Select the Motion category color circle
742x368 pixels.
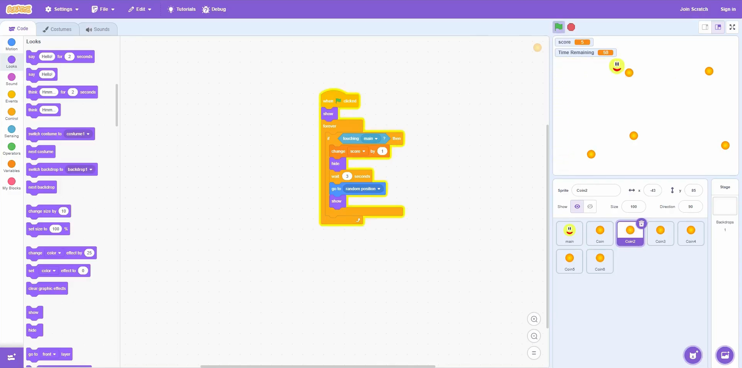coord(12,42)
